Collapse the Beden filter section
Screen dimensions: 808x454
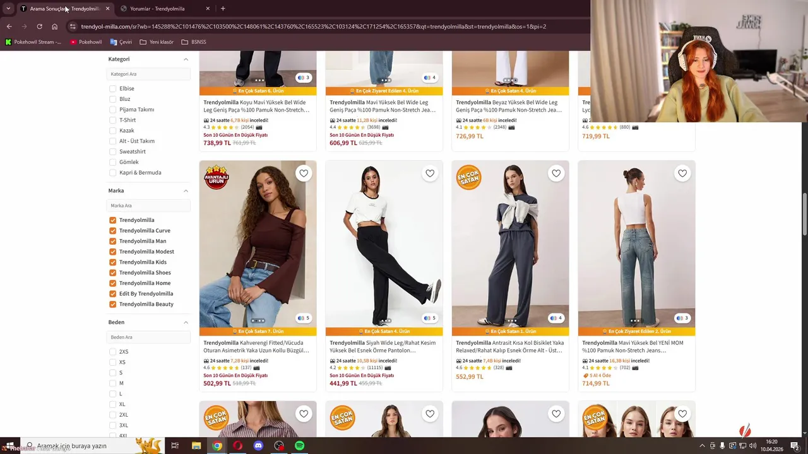click(186, 322)
